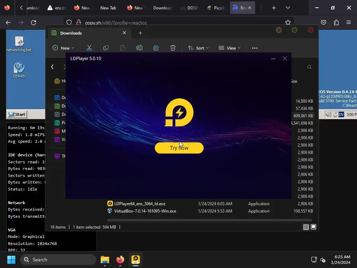Click the taskbar Search box
The image size is (357, 268).
coord(58,260)
